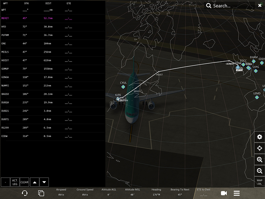Click the DTK column header
Screen dimensions: 265x199
click(x=27, y=3)
